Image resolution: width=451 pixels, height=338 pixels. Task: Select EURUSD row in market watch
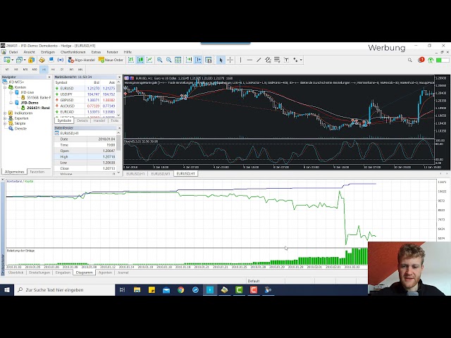point(68,88)
